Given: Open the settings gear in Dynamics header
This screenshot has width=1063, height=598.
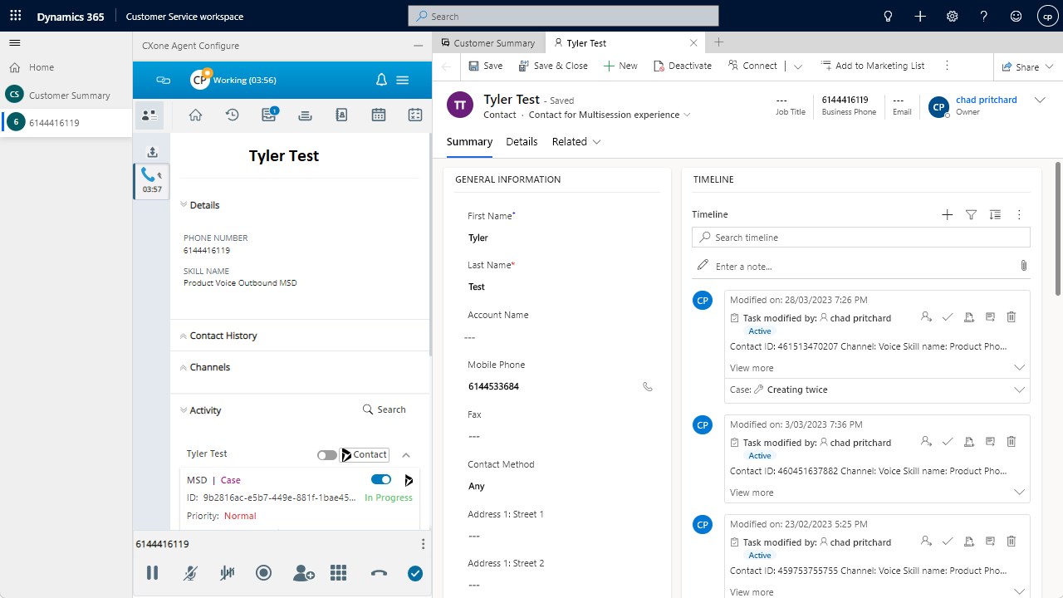Looking at the screenshot, I should pyautogui.click(x=953, y=16).
